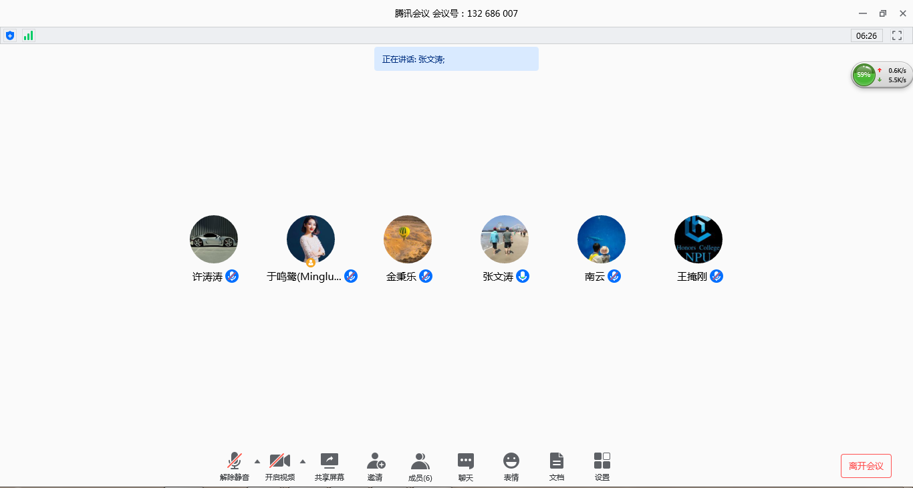The width and height of the screenshot is (913, 488).
Task: Open the share screen (共享屏幕) tool
Action: (x=329, y=466)
